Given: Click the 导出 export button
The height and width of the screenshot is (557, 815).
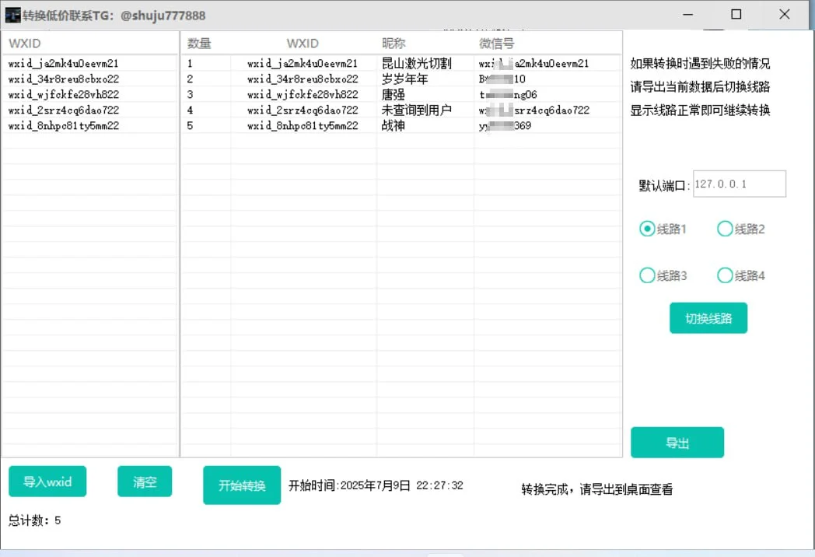Looking at the screenshot, I should (x=677, y=443).
